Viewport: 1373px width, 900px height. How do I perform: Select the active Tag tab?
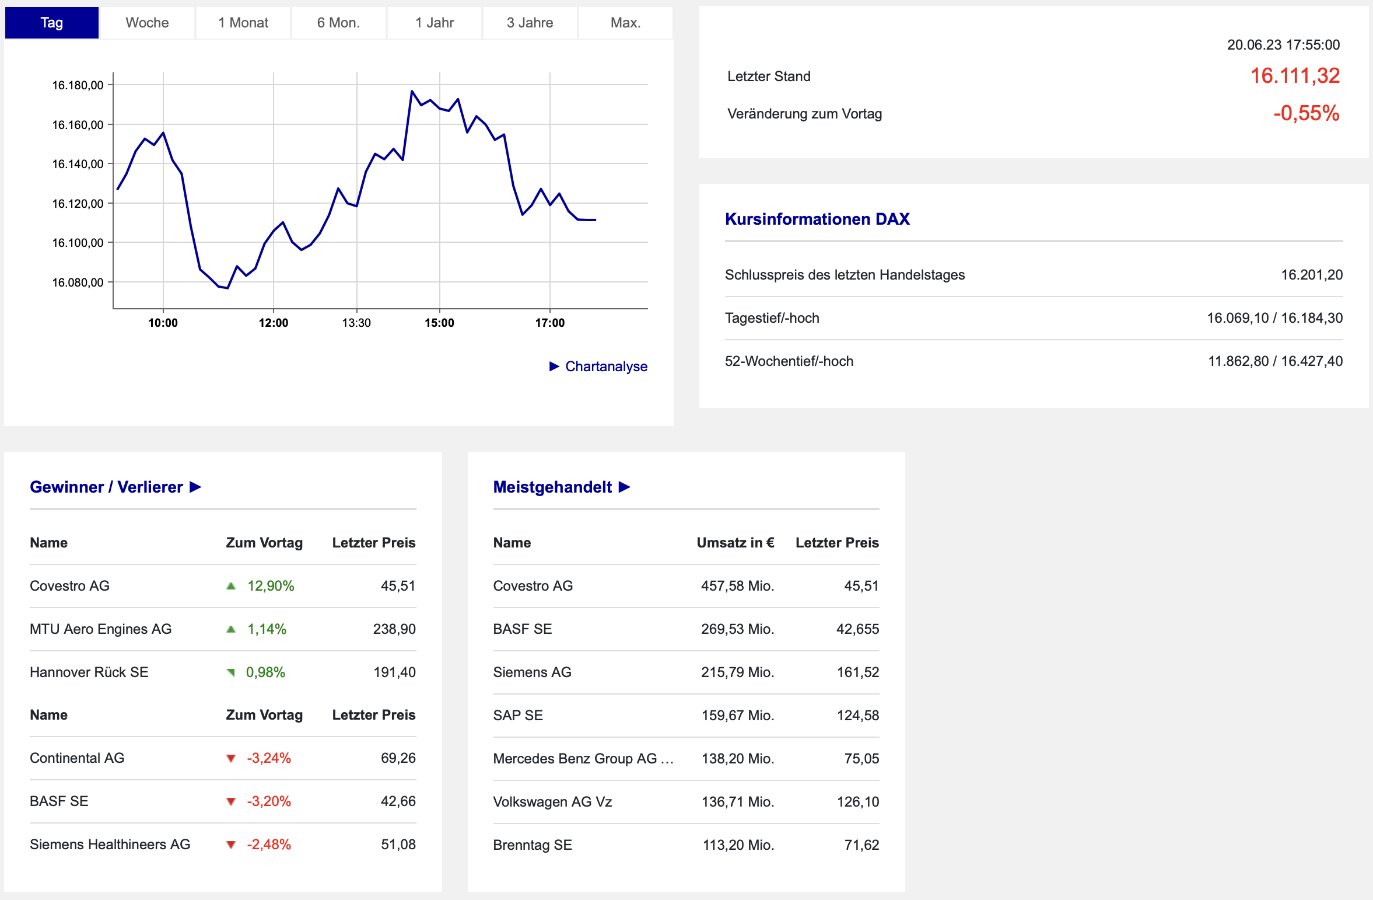pos(52,23)
